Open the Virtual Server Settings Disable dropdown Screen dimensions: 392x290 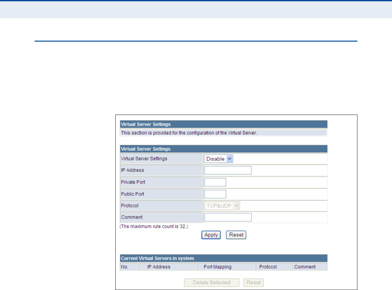[219, 159]
